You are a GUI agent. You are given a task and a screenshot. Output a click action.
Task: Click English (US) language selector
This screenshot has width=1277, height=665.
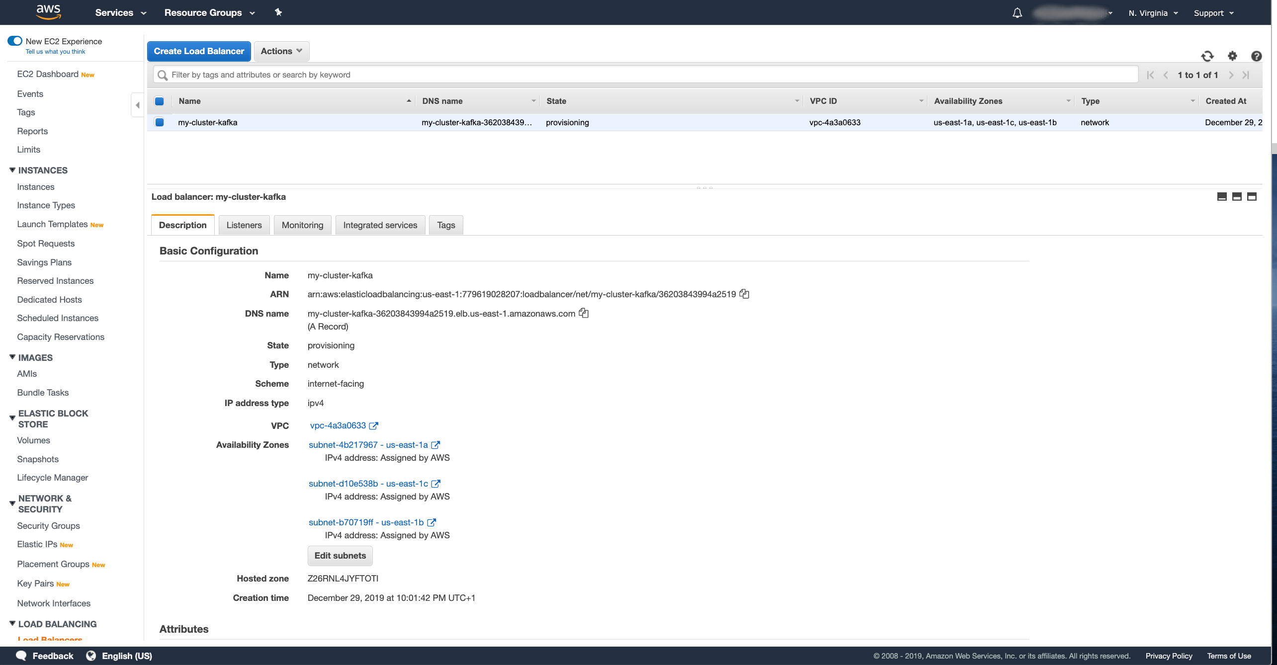tap(127, 656)
